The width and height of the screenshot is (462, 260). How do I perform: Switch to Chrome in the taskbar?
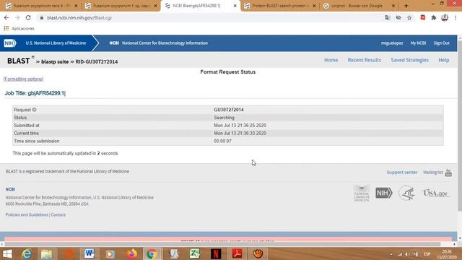(152, 253)
